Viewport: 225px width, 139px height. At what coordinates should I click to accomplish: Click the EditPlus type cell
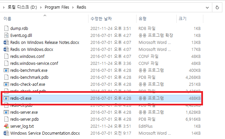click(x=146, y=126)
